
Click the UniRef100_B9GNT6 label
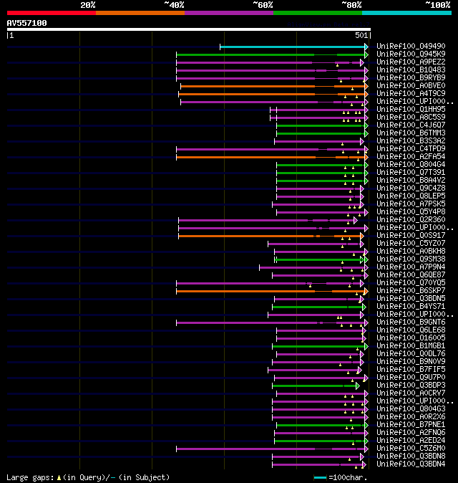point(411,322)
